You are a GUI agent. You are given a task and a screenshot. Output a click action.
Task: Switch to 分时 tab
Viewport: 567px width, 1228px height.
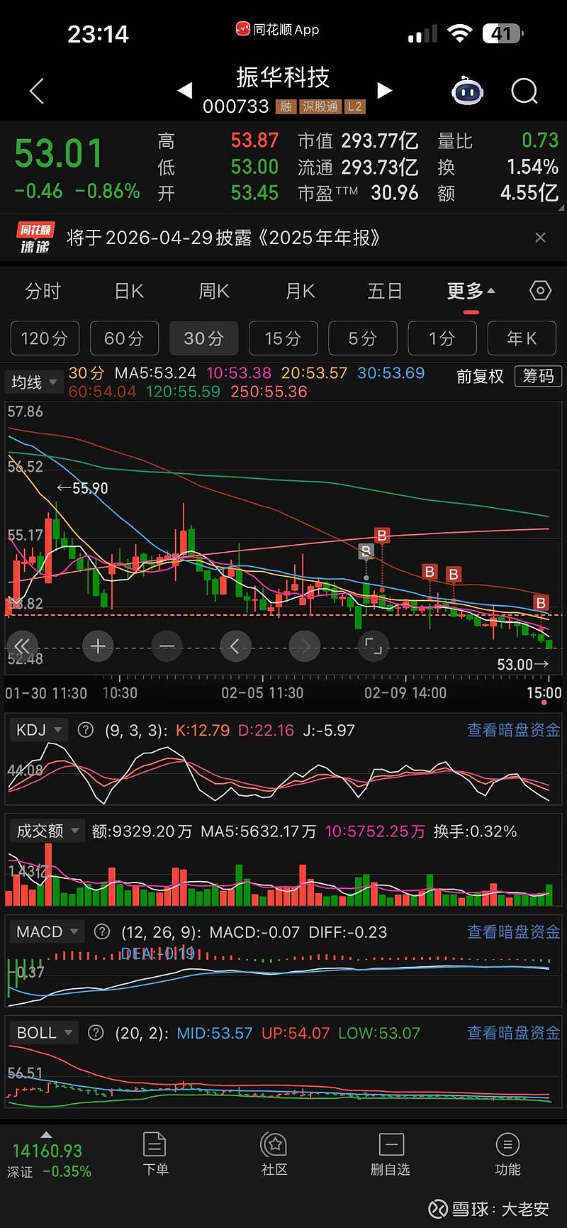tap(43, 291)
